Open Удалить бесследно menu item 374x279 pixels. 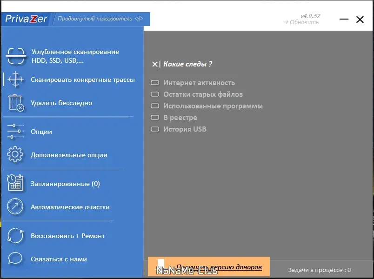61,103
